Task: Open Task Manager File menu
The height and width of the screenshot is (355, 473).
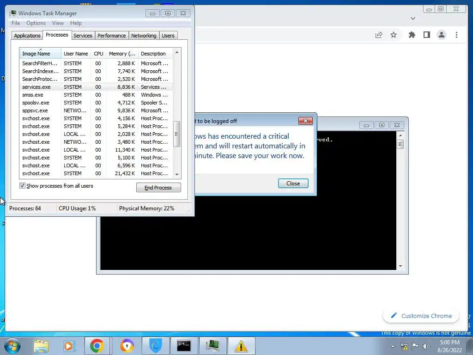Action: click(x=16, y=23)
